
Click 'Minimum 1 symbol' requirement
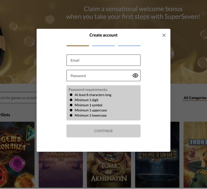tap(88, 105)
